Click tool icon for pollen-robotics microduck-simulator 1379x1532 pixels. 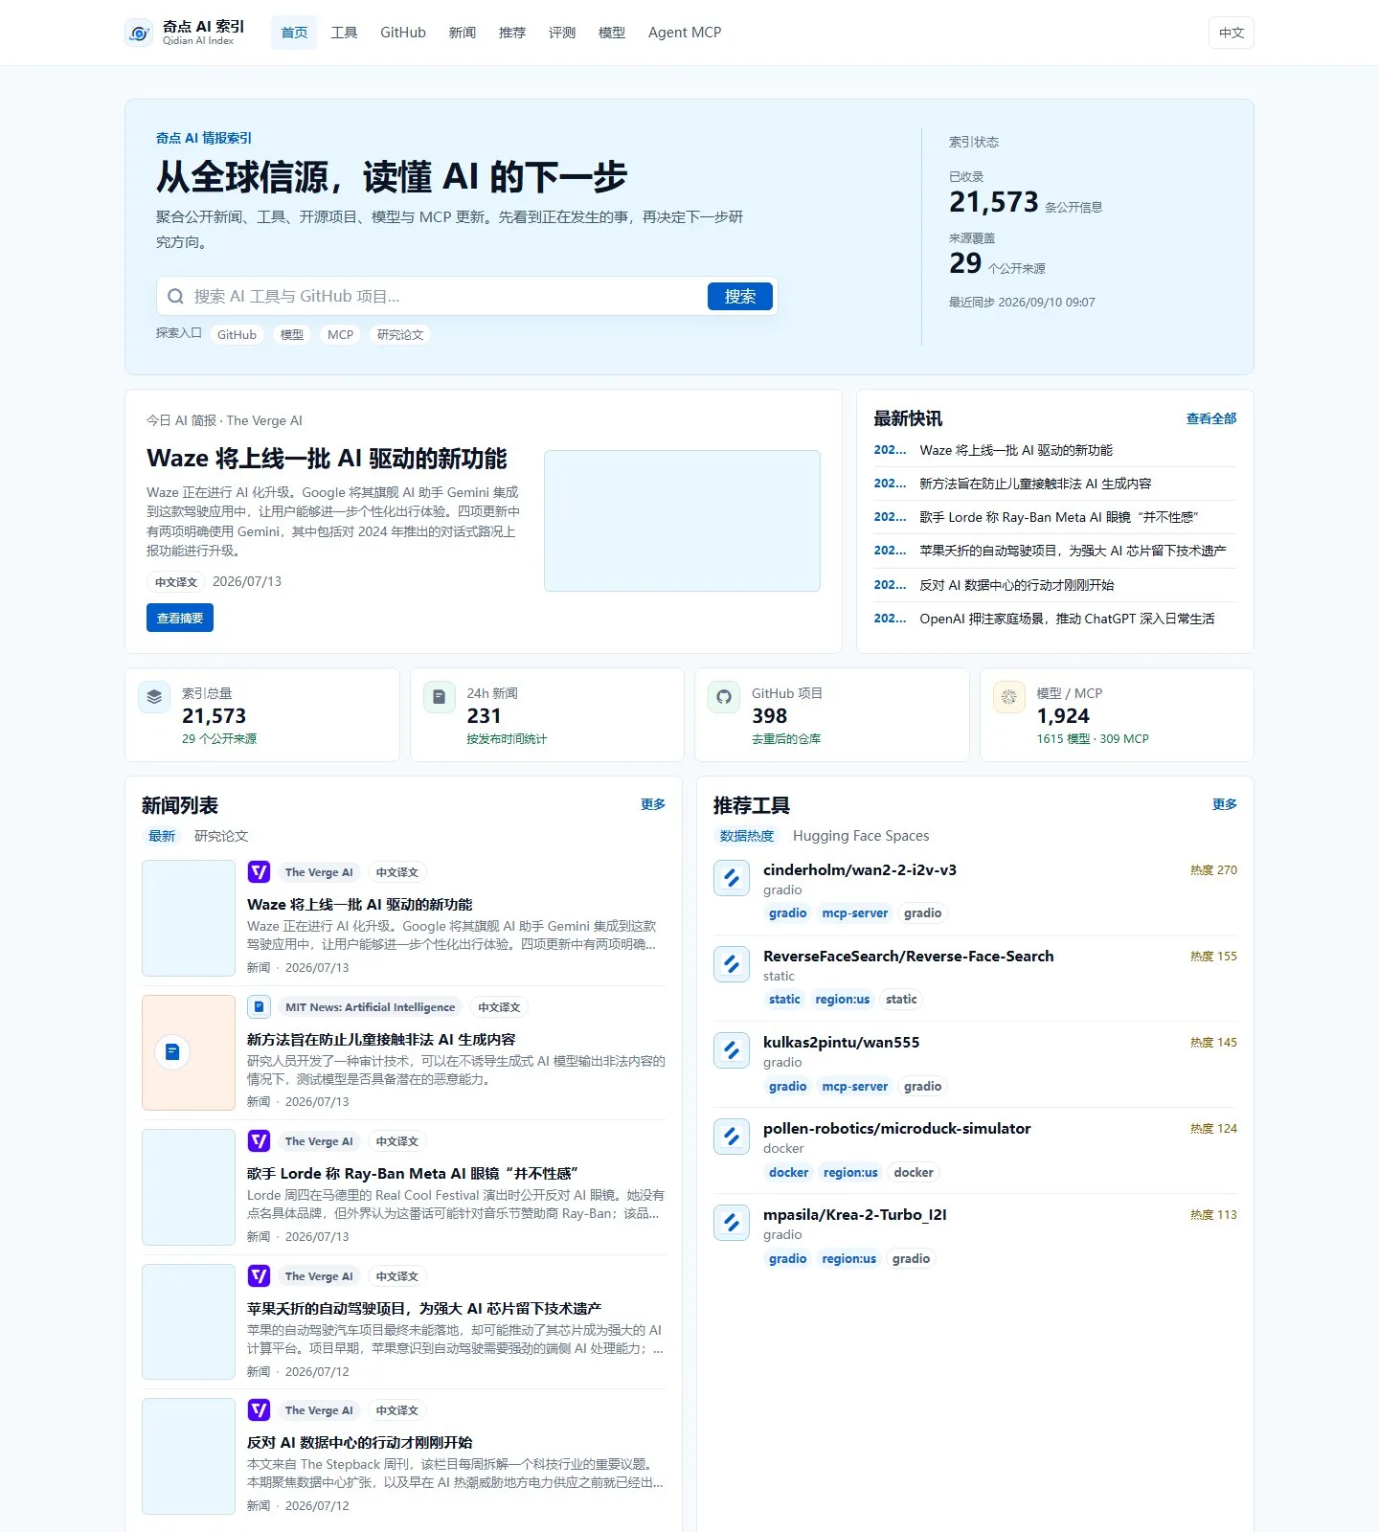coord(732,1137)
